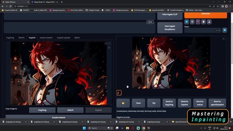Select the Inpaint tab
This screenshot has width=233, height=131.
pyautogui.click(x=32, y=37)
